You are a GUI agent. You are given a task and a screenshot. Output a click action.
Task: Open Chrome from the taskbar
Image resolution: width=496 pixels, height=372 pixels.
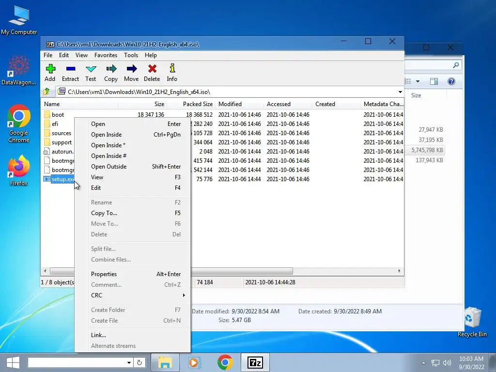[225, 362]
